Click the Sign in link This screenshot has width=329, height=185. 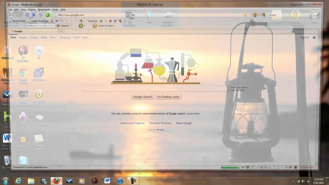[x=305, y=38]
